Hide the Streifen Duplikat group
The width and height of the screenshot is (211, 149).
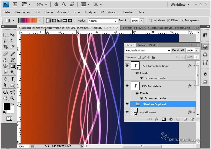point(127,104)
